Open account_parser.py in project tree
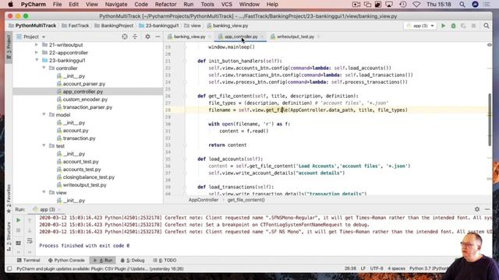 pyautogui.click(x=84, y=84)
